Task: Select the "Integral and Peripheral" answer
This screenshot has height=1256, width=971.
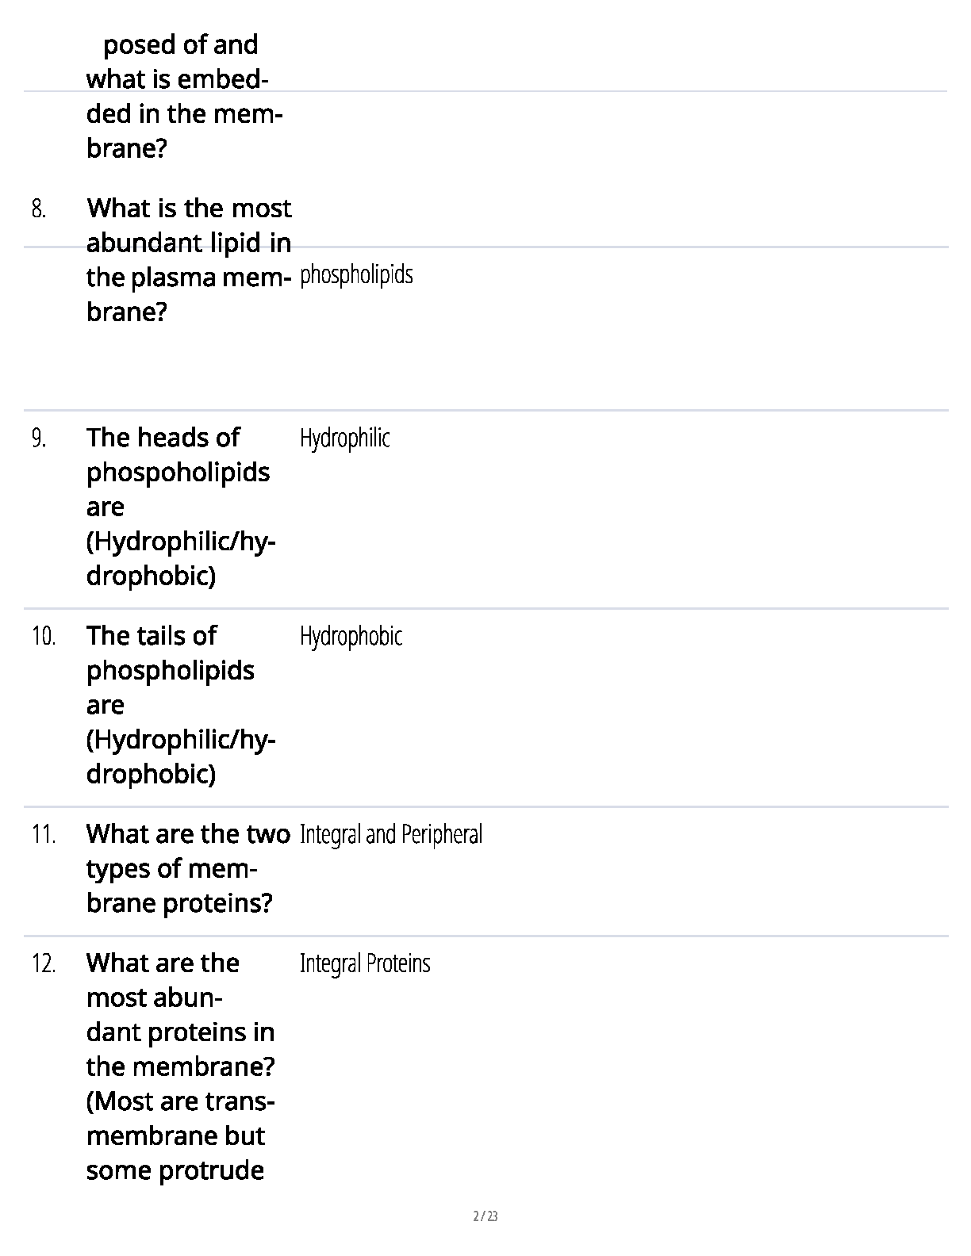Action: pos(390,834)
